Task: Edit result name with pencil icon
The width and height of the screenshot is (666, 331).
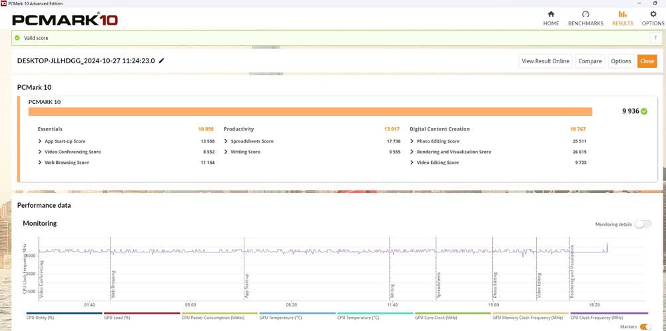Action: [161, 61]
